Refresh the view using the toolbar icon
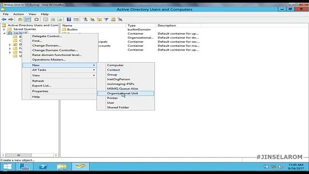The width and height of the screenshot is (309, 174). [x=53, y=19]
